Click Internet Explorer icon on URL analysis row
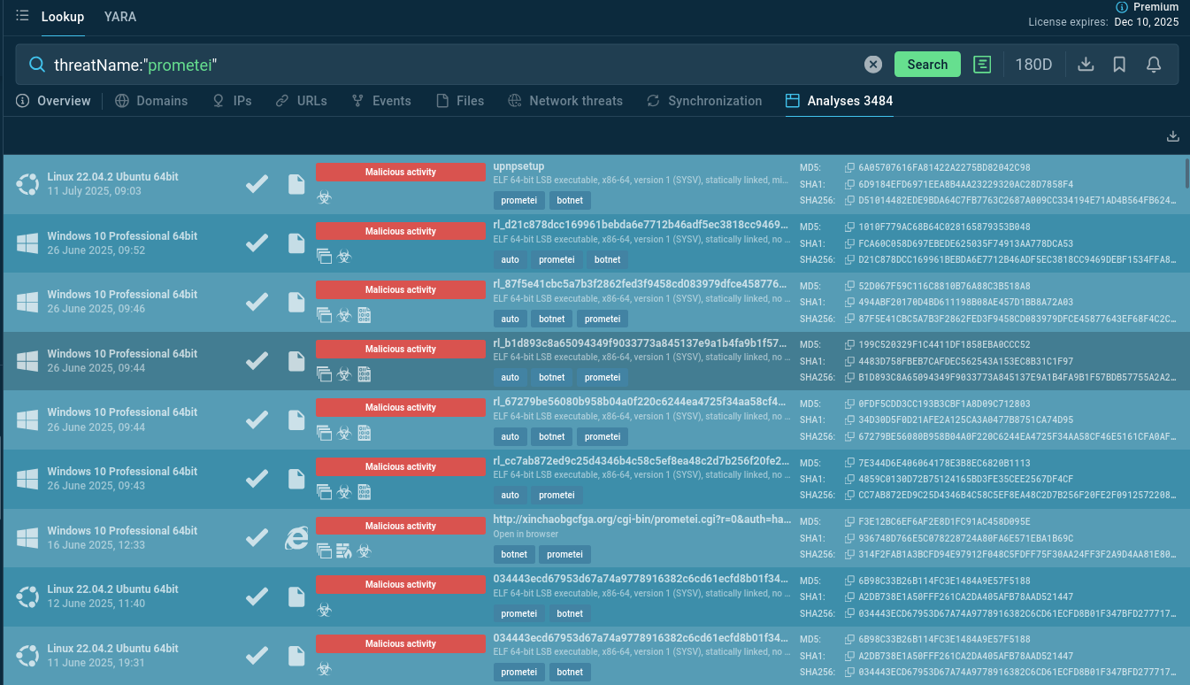Viewport: 1190px width, 685px height. point(296,538)
